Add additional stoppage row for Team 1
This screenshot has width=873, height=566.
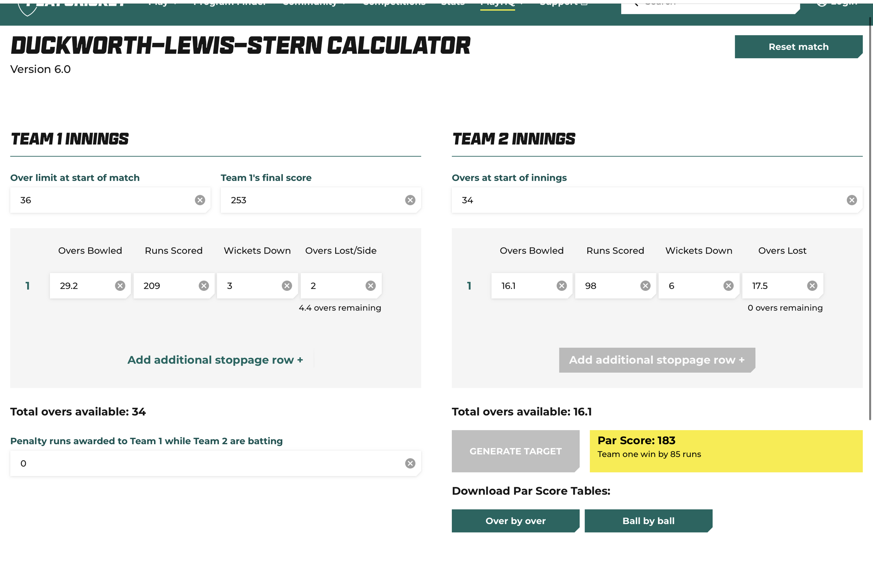point(215,360)
